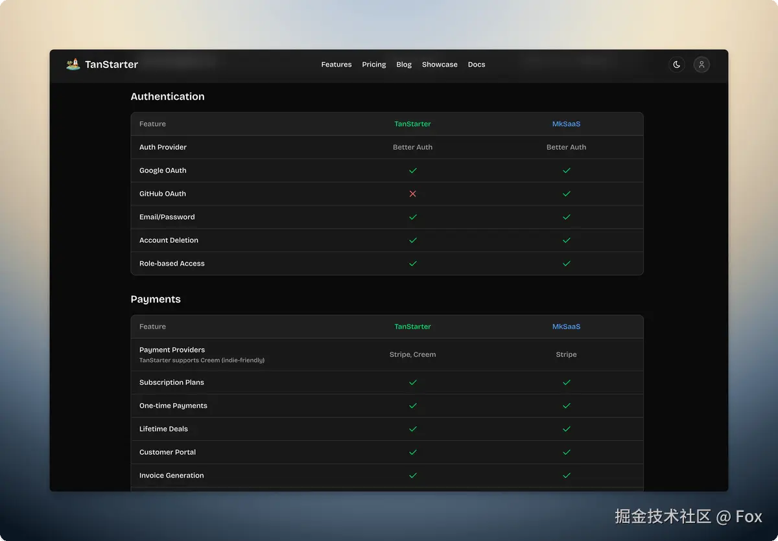The height and width of the screenshot is (541, 778).
Task: Click Subscription Plans checkmark under TanStarter
Action: pyautogui.click(x=413, y=382)
